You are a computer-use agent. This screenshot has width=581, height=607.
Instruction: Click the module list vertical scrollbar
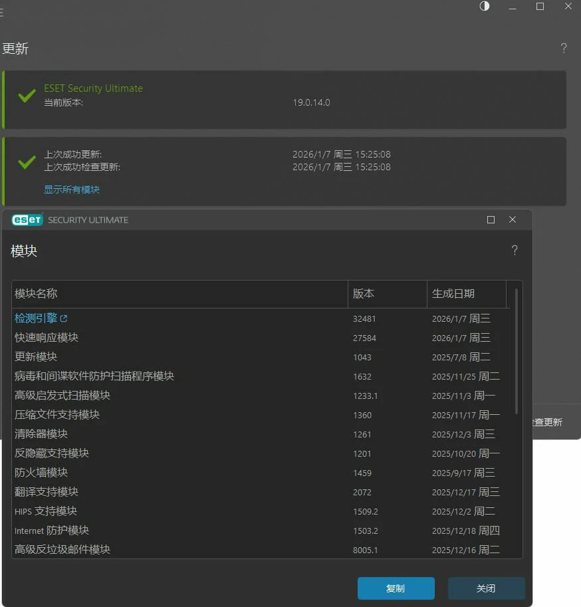point(517,352)
